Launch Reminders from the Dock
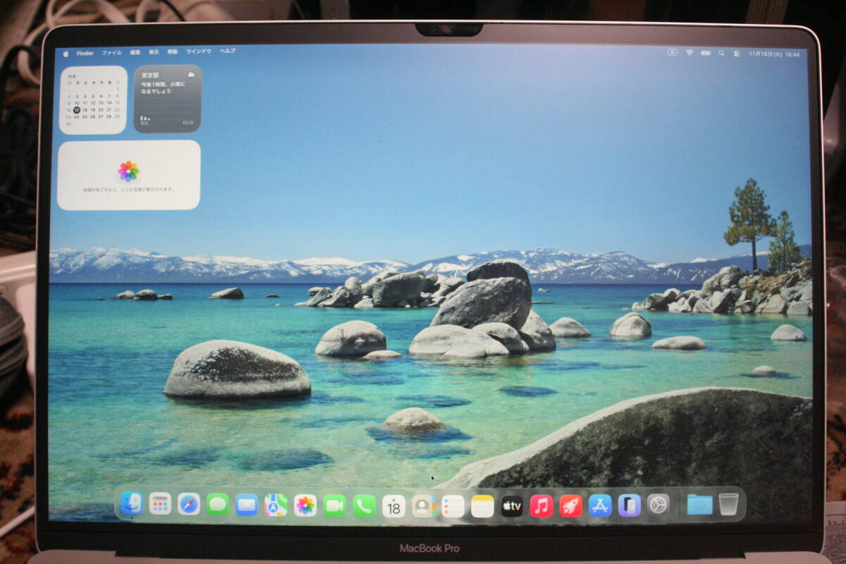Screen dimensions: 846x564 point(453,506)
